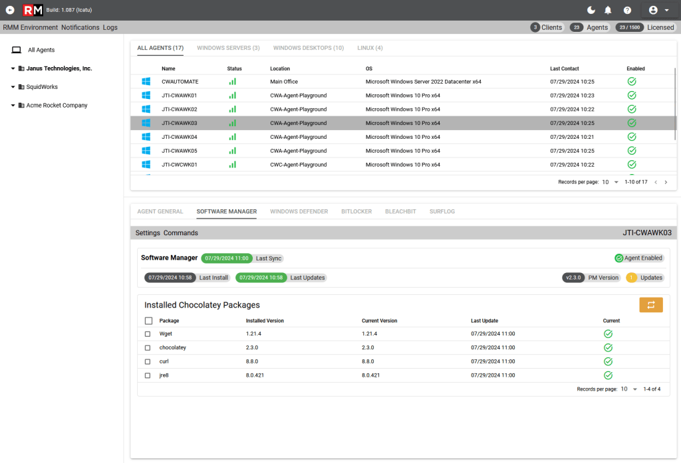Open the notifications bell
Screen dimensions: 681x463
click(608, 10)
